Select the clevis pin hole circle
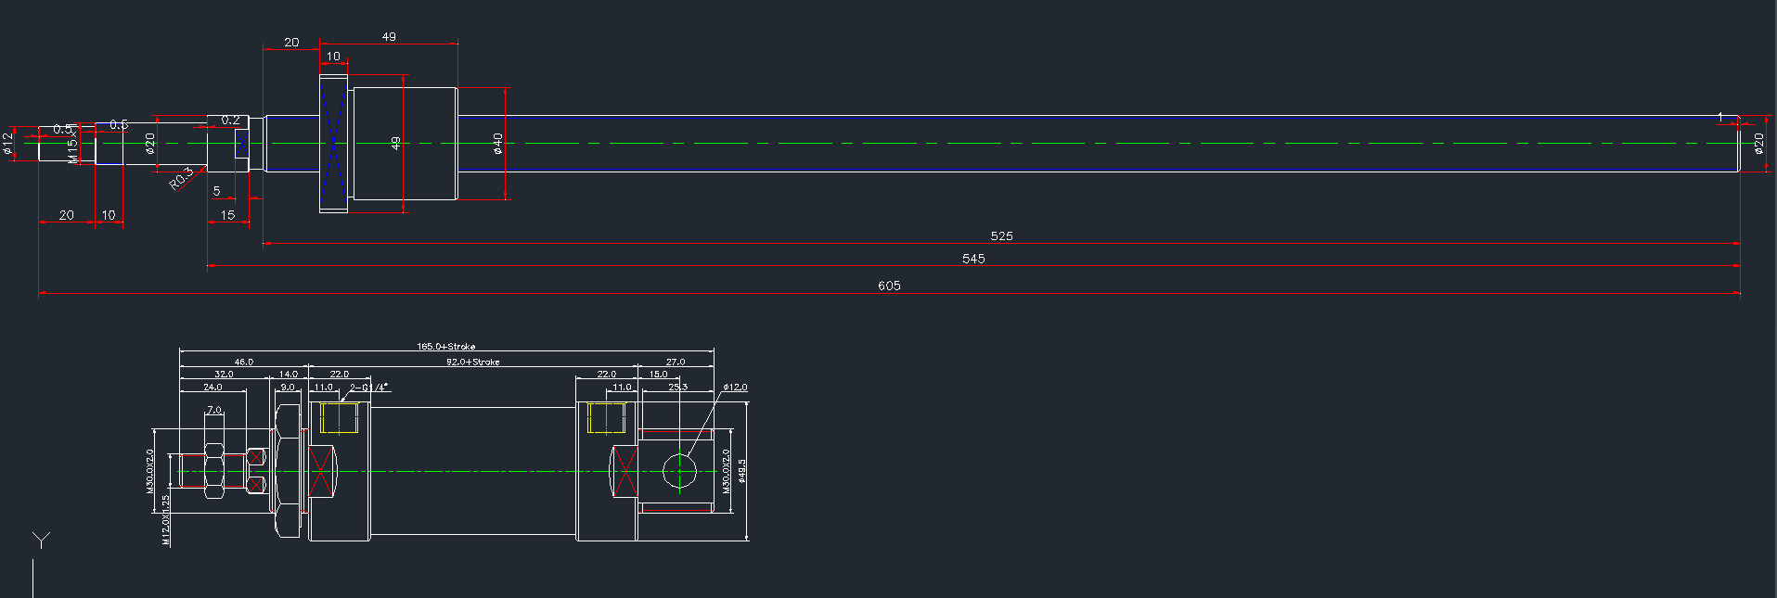 679,471
